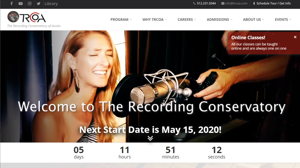The width and height of the screenshot is (300, 168).
Task: Open the YouTube channel icon
Action: tap(20, 3)
